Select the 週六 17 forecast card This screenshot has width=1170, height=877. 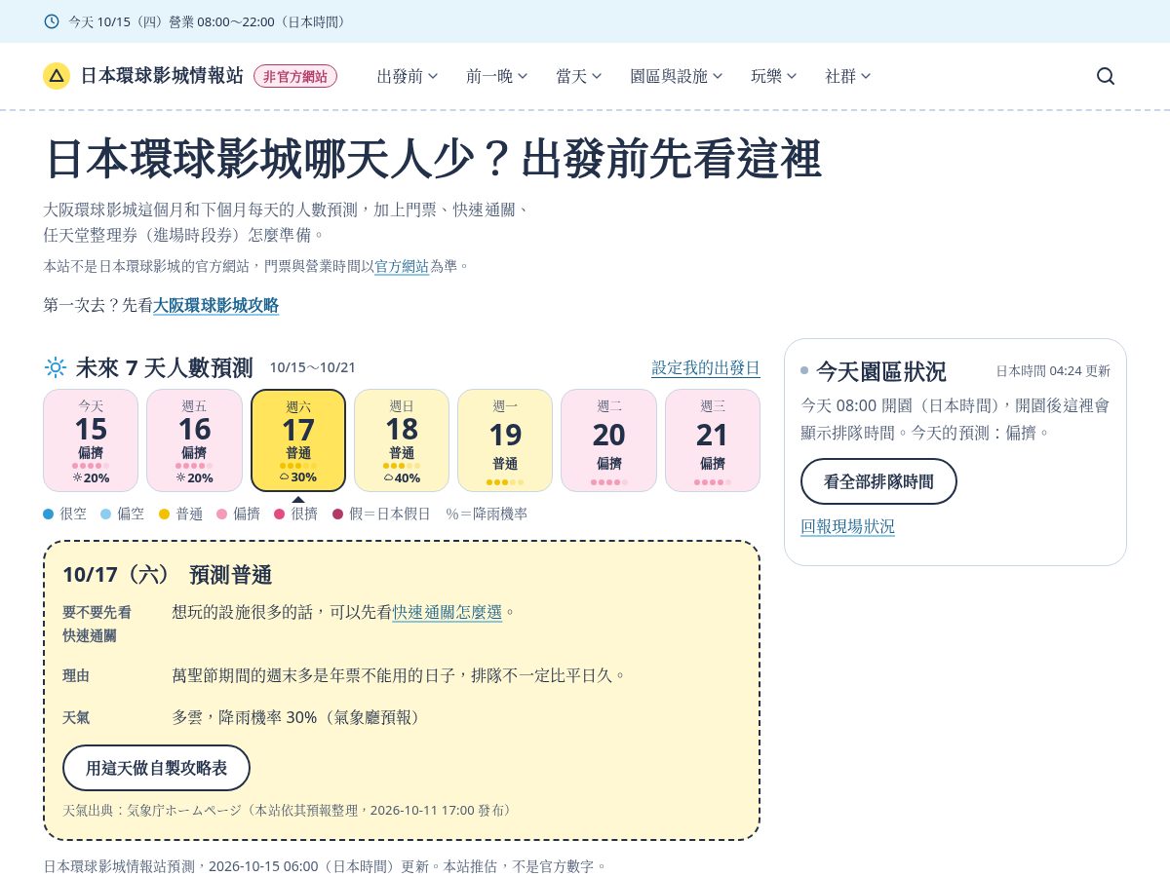click(x=298, y=440)
